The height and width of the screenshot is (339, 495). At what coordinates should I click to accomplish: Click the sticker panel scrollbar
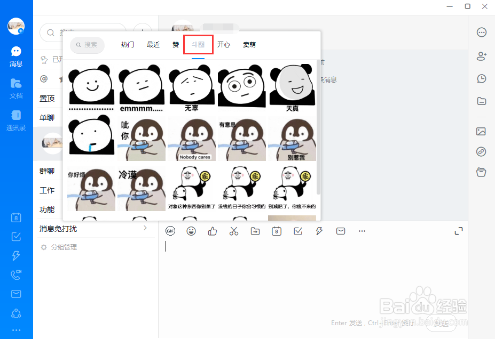pos(318,127)
